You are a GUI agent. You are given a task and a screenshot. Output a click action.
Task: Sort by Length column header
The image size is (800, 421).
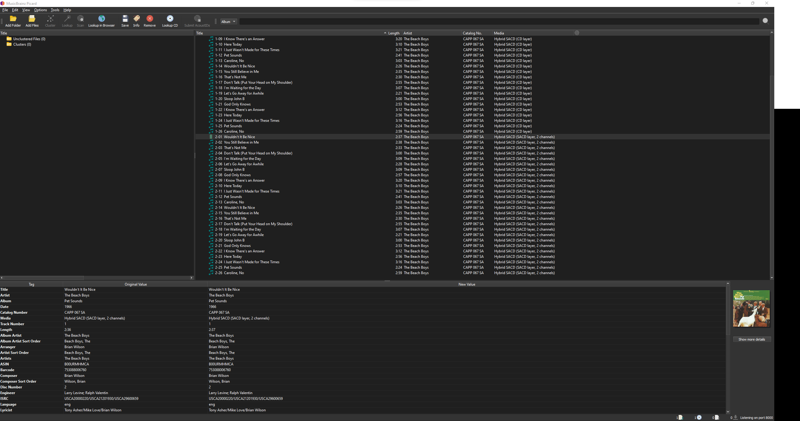(394, 33)
